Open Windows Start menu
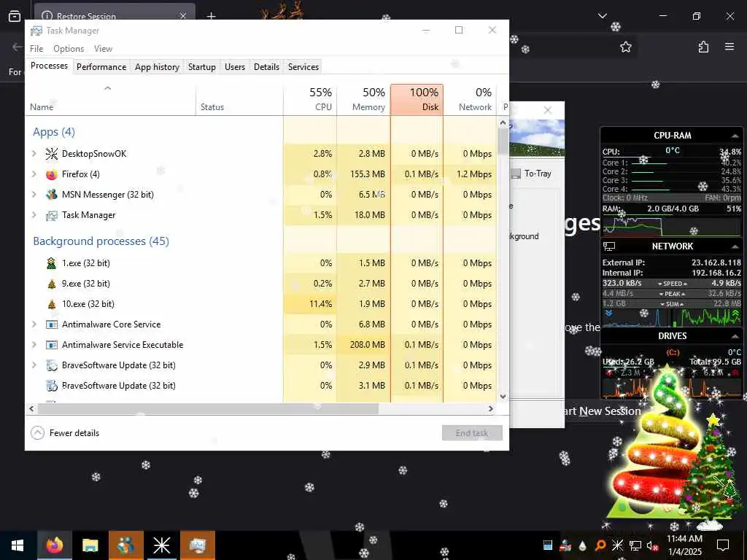747x560 pixels. (x=18, y=545)
